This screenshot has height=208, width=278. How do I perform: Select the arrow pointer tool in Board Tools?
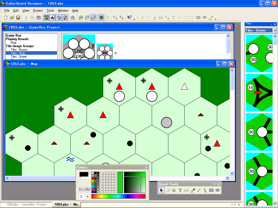click(161, 190)
